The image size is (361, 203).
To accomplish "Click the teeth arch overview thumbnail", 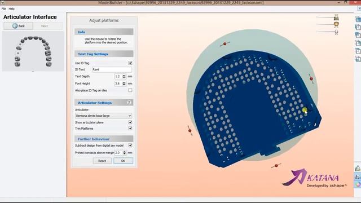I will (x=33, y=51).
